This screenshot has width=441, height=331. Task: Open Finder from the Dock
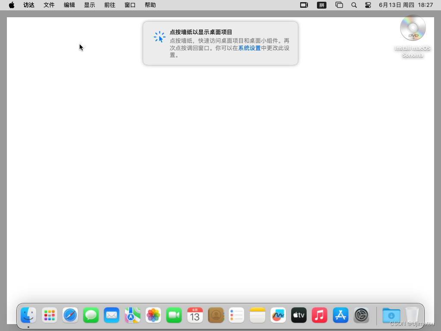pos(28,315)
